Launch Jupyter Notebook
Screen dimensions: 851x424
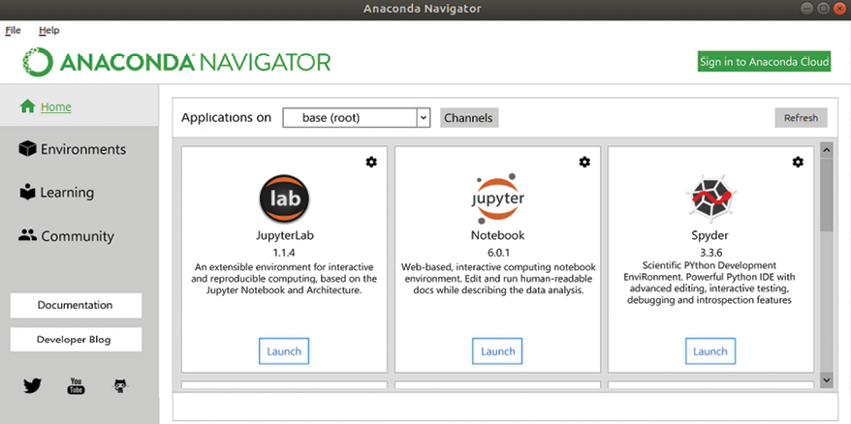point(497,351)
